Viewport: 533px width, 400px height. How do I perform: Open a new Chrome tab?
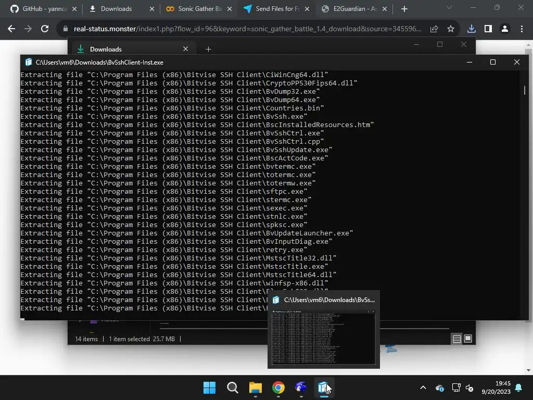(404, 9)
